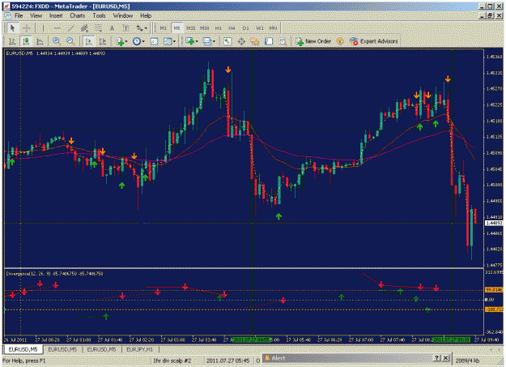Open the Data Window crosshair icon
The width and height of the screenshot is (506, 367).
pos(241,41)
